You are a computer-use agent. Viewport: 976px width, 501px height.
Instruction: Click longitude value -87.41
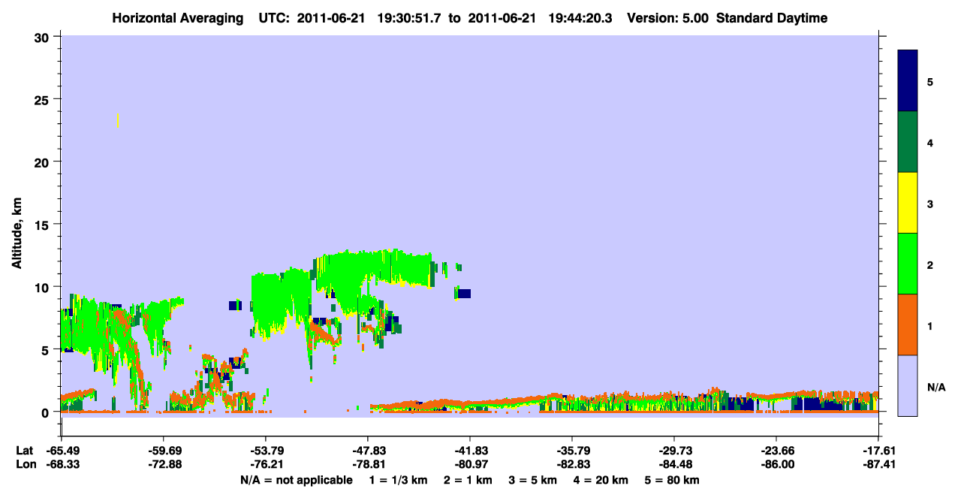(878, 465)
